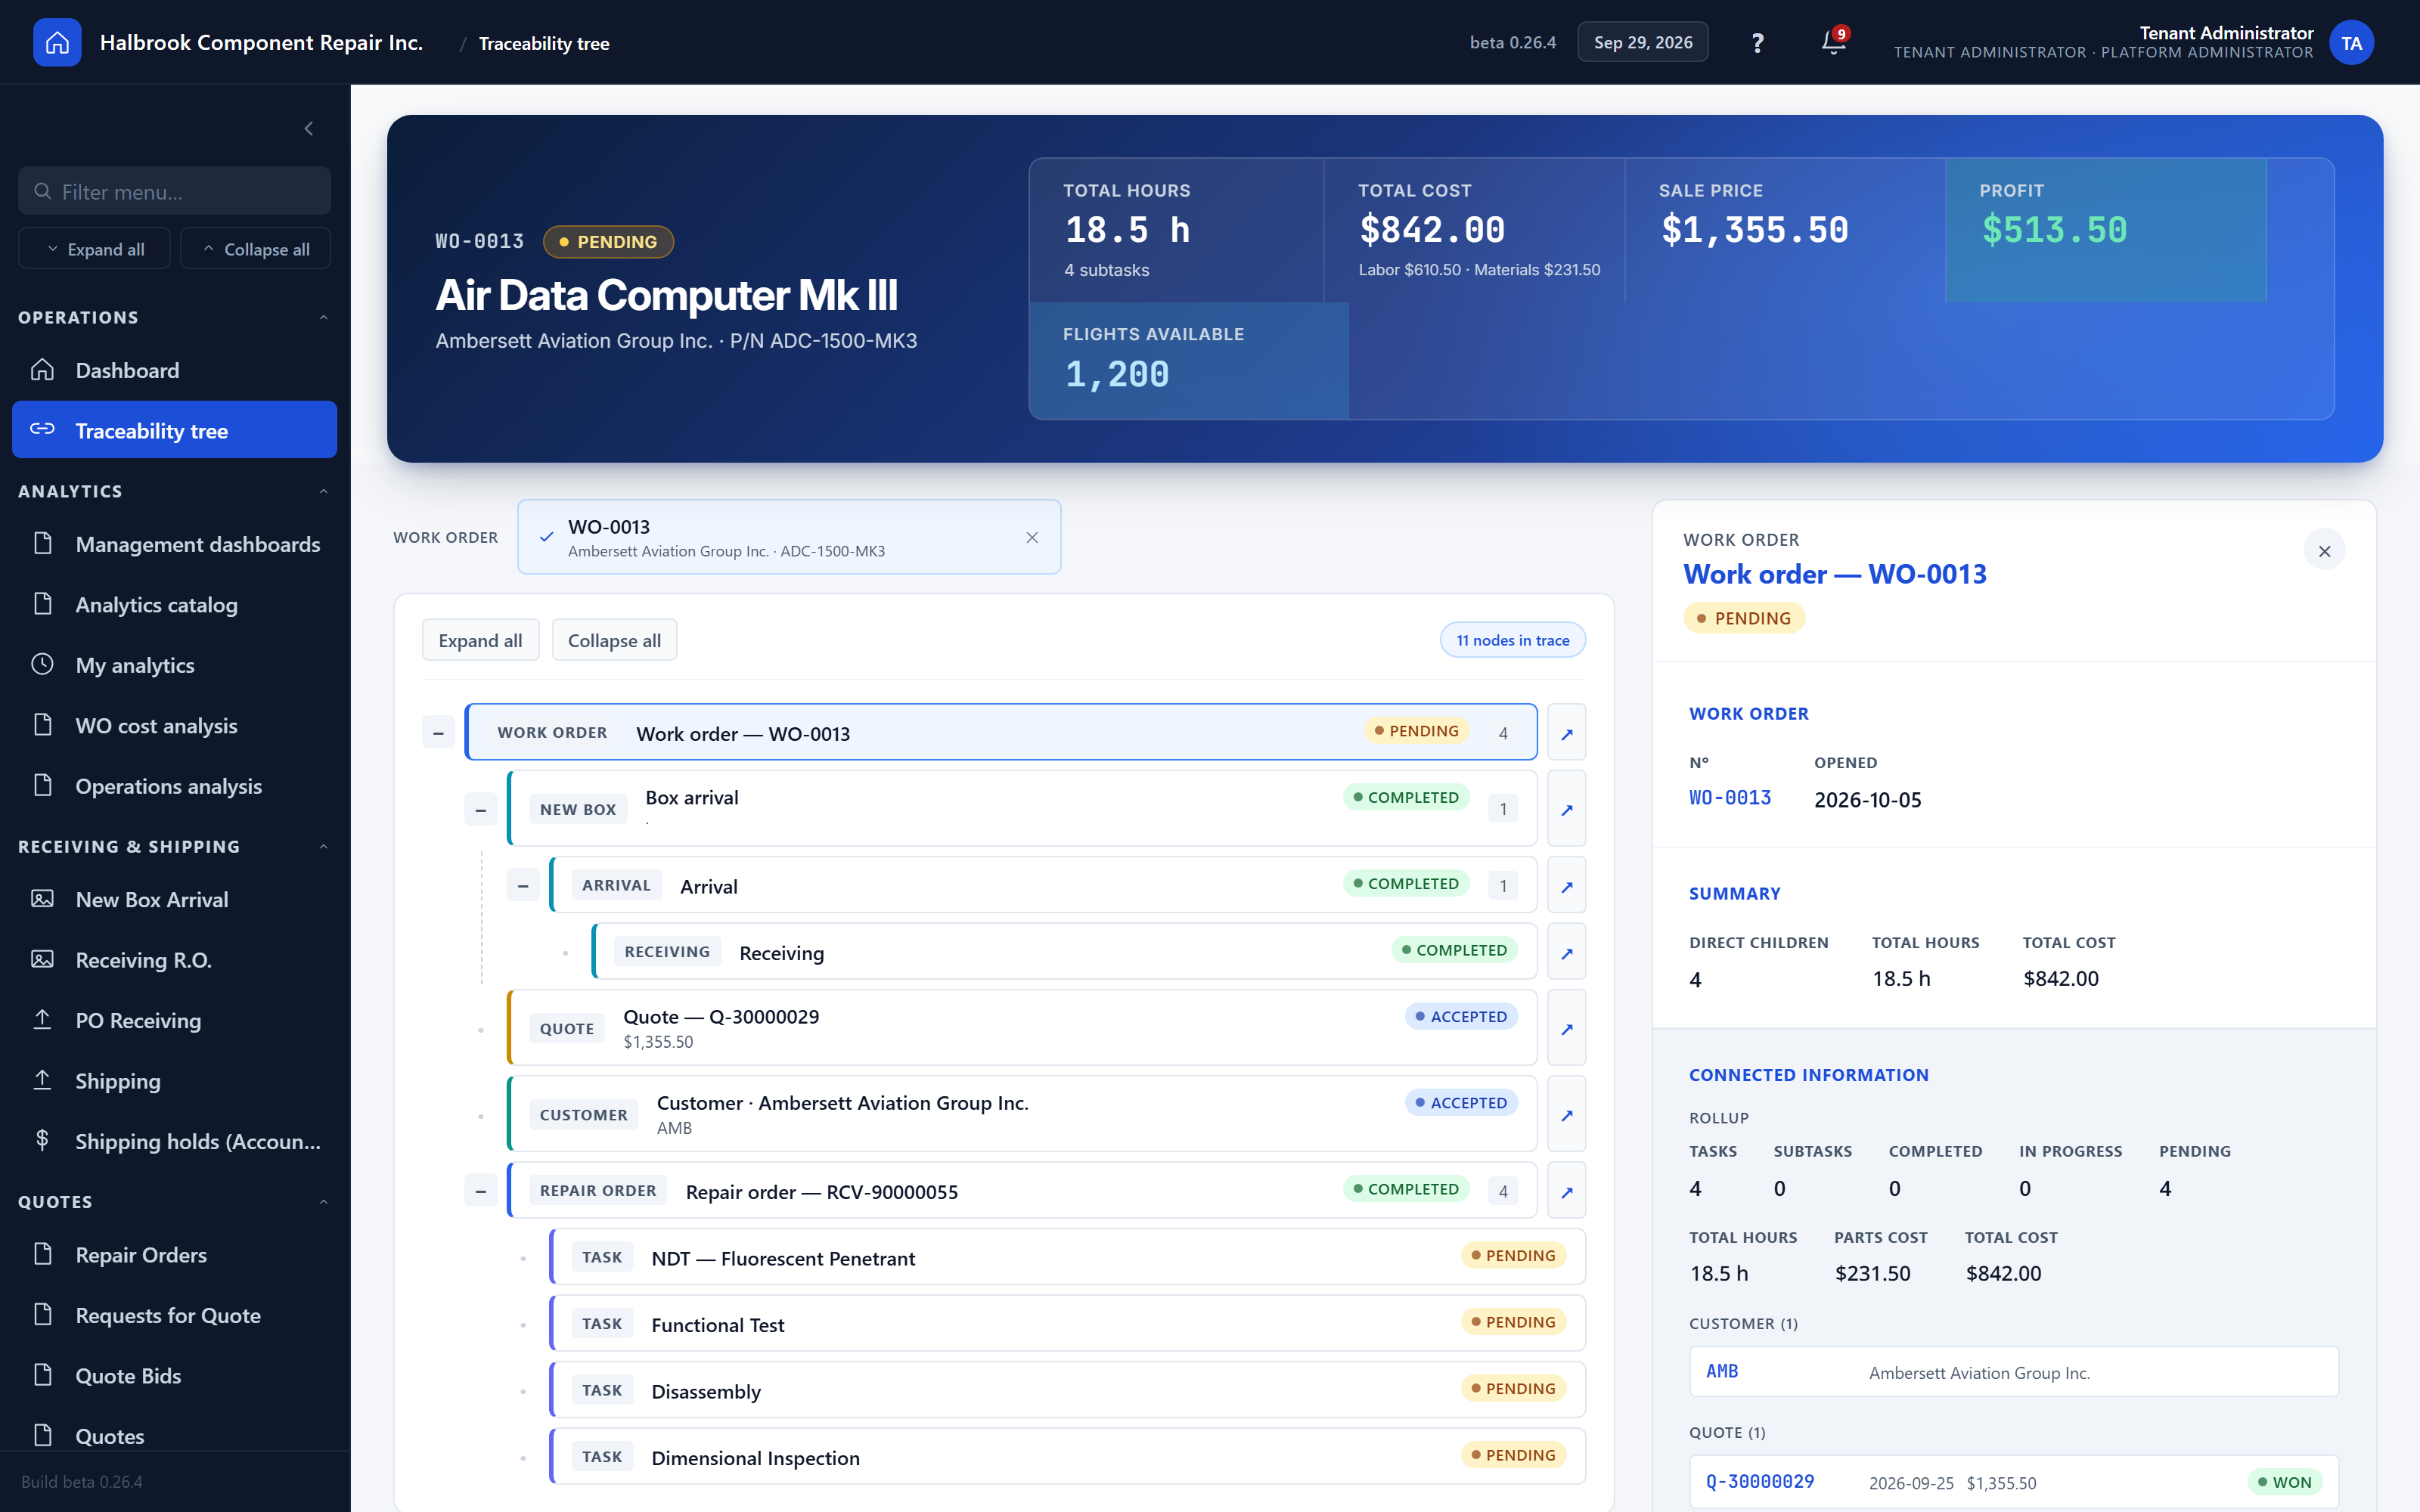Image resolution: width=2420 pixels, height=1512 pixels.
Task: Open the AMB customer link
Action: click(1721, 1371)
